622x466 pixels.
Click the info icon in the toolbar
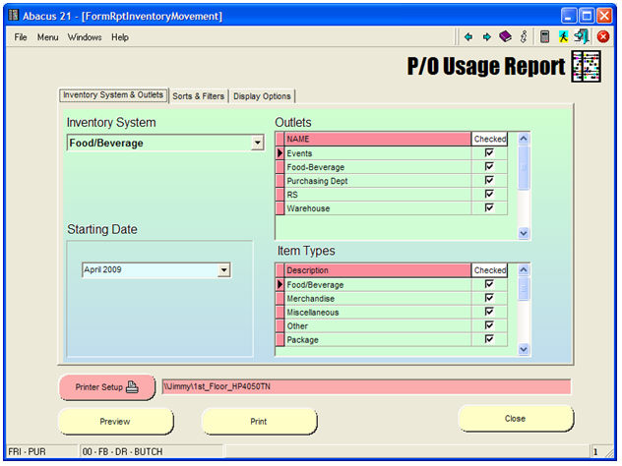(x=524, y=37)
